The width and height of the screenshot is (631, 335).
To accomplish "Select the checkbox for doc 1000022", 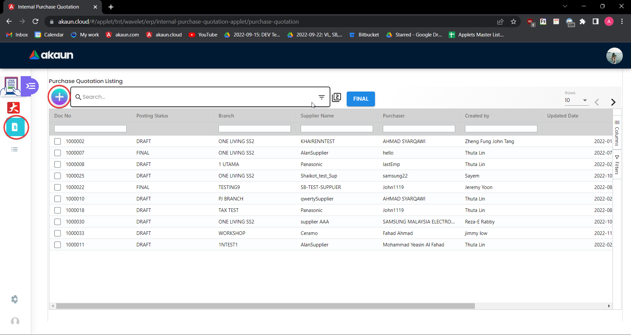I will point(58,187).
